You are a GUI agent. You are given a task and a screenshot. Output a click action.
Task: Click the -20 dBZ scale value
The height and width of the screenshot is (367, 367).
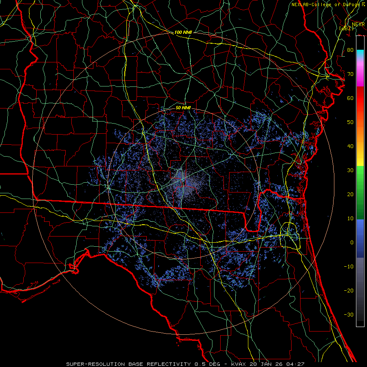pos(349,291)
